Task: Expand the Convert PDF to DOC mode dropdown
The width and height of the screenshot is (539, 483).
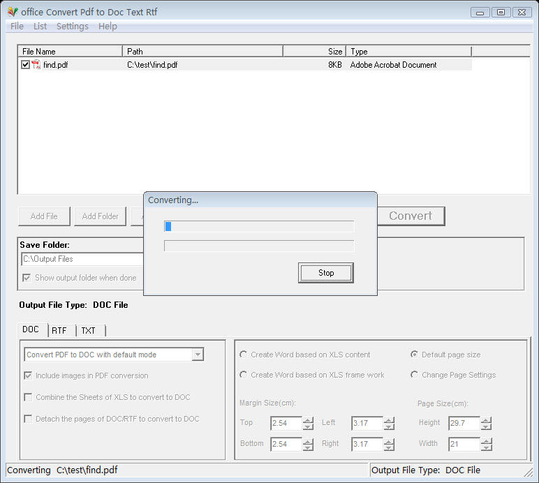Action: (198, 355)
